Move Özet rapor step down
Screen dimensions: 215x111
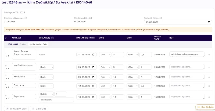click(x=9, y=87)
